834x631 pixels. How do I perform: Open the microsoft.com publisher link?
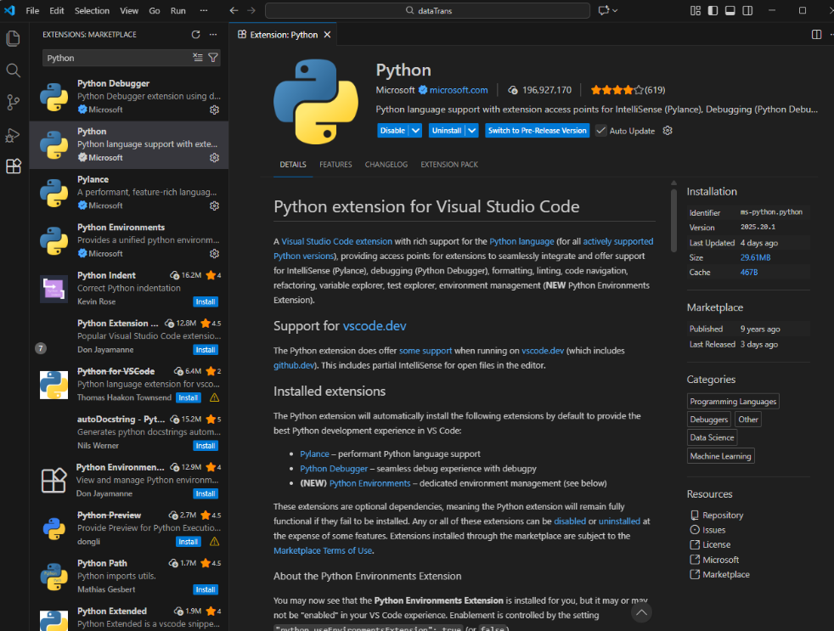(x=459, y=90)
